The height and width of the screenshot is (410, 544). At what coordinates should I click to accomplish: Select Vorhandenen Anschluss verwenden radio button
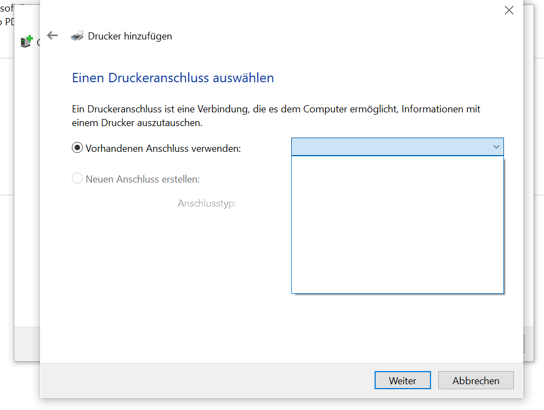tap(77, 148)
